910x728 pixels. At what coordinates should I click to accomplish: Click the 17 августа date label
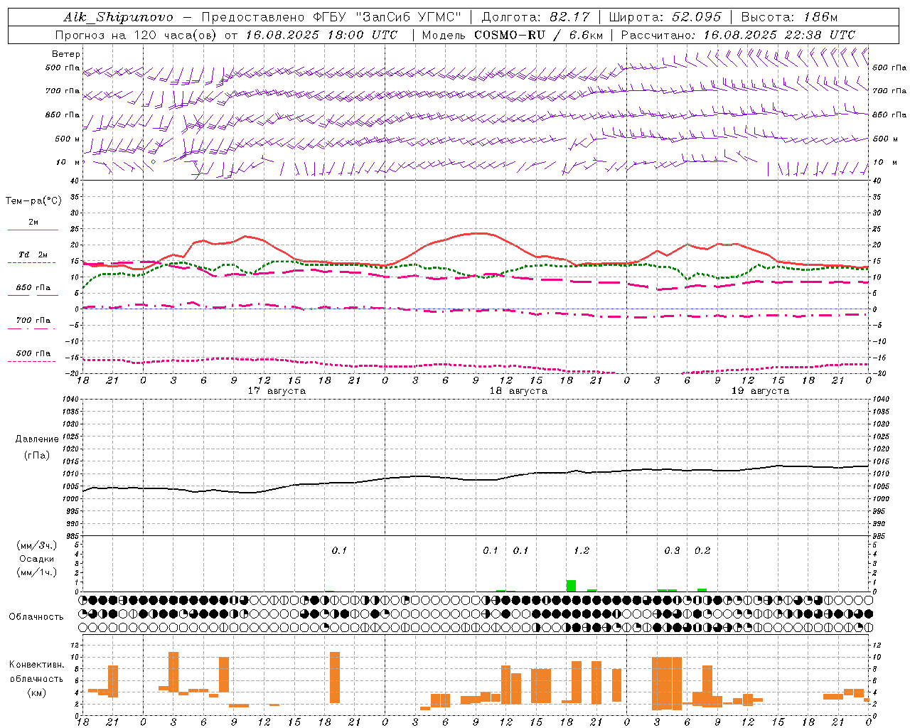coord(277,391)
